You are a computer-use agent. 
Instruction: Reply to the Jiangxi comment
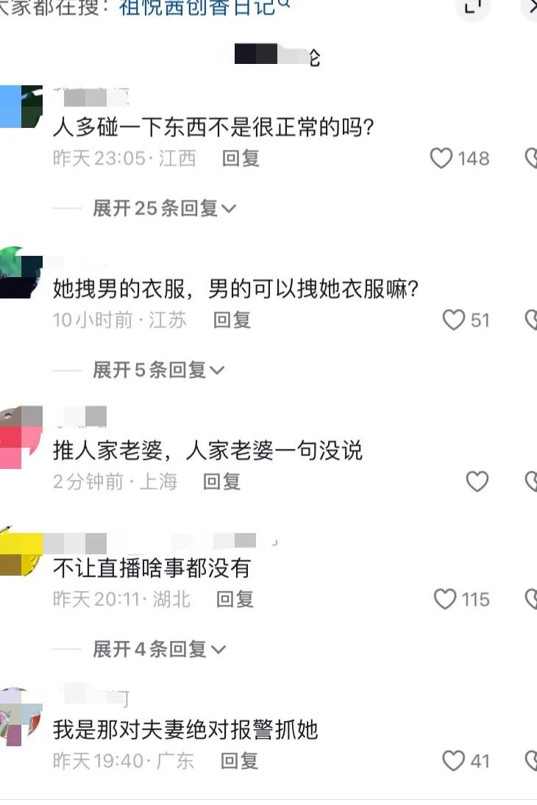pos(241,158)
